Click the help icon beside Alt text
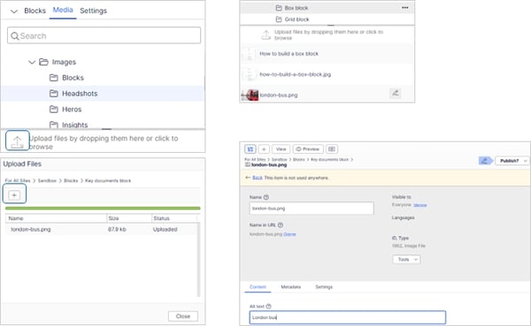This screenshot has height=326, width=531. [268, 307]
